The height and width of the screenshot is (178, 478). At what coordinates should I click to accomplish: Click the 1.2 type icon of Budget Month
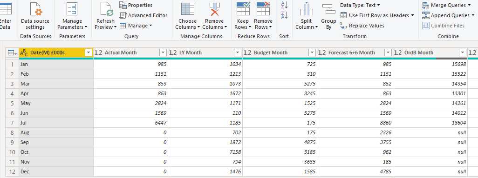coord(247,53)
